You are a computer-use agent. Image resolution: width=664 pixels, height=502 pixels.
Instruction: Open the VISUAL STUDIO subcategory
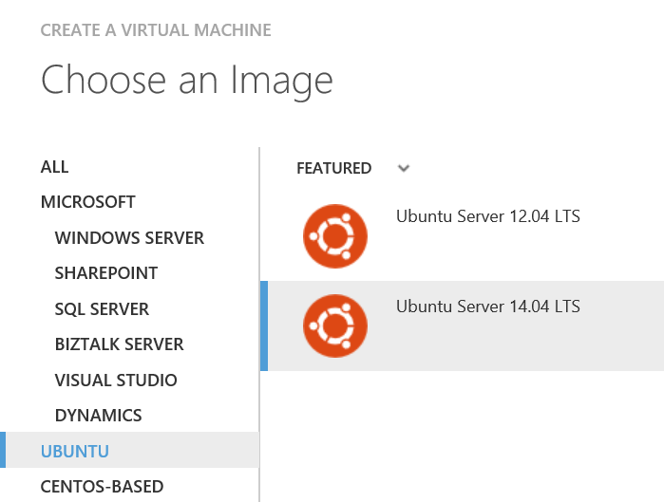point(116,381)
